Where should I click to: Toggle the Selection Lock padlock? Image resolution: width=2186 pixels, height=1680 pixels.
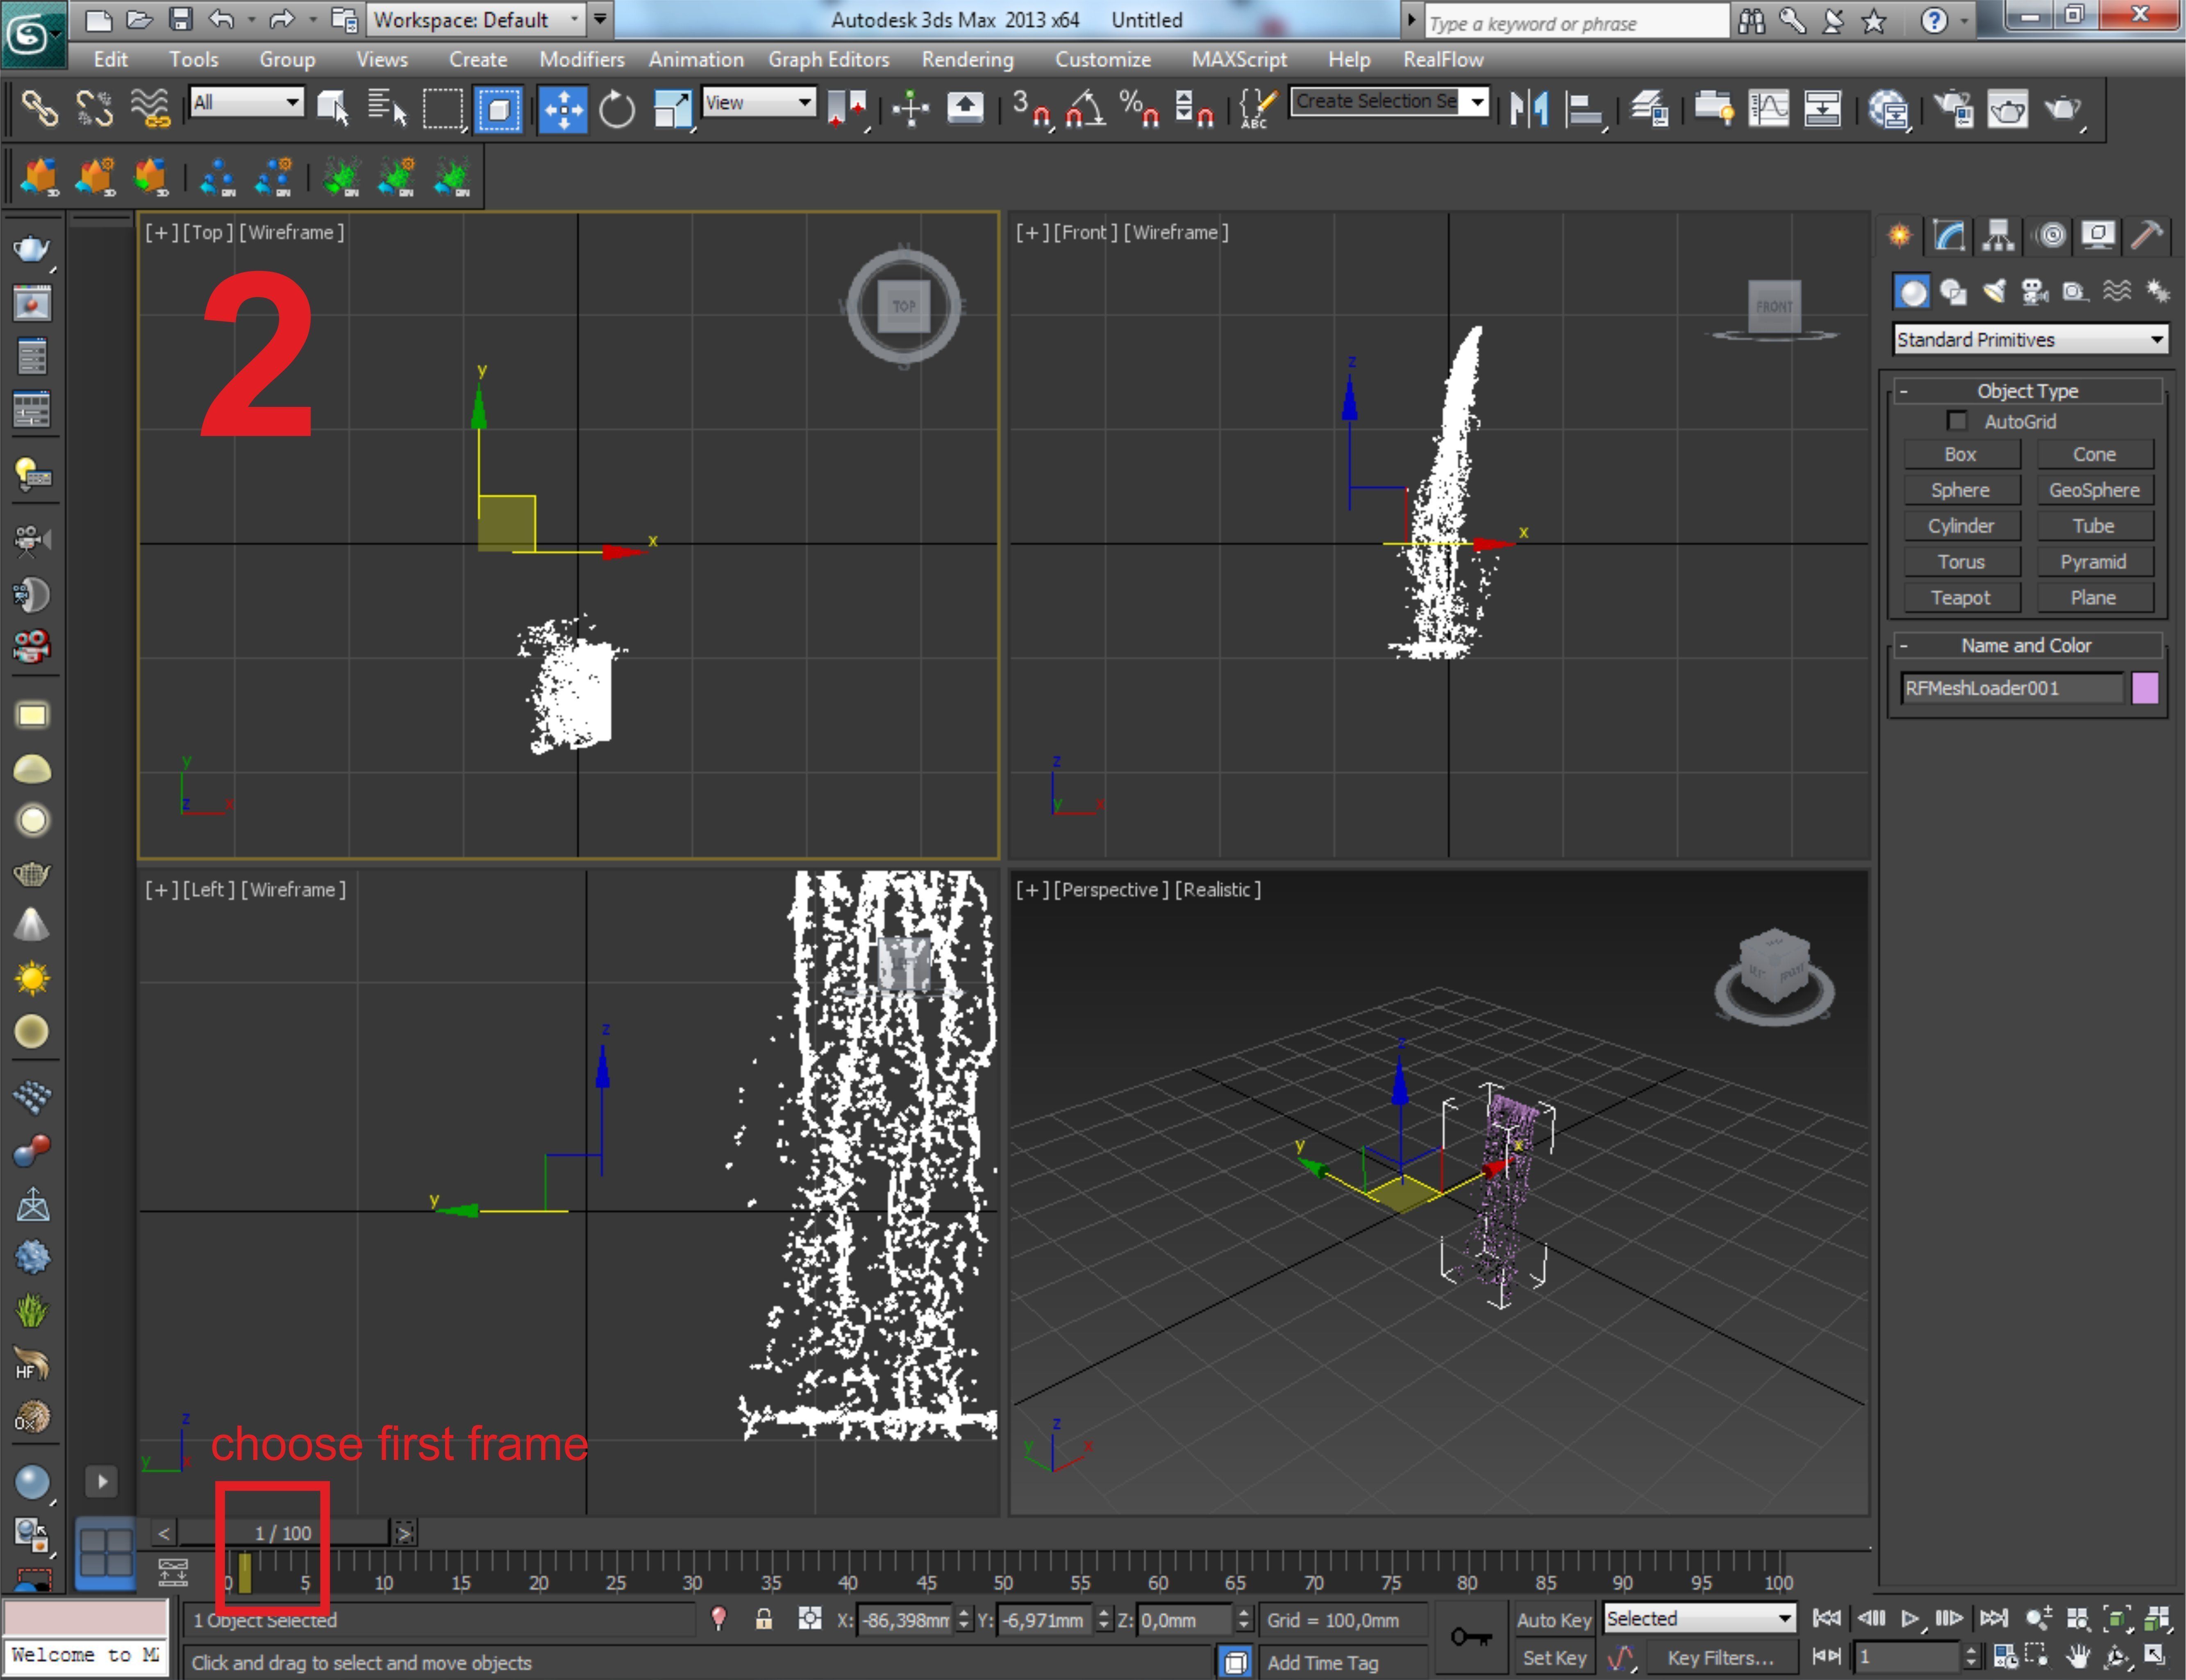pyautogui.click(x=764, y=1619)
